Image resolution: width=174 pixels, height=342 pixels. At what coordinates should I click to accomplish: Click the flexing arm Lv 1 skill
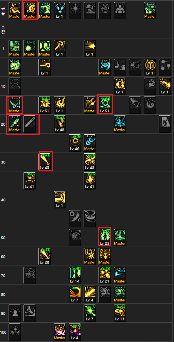tap(60, 200)
